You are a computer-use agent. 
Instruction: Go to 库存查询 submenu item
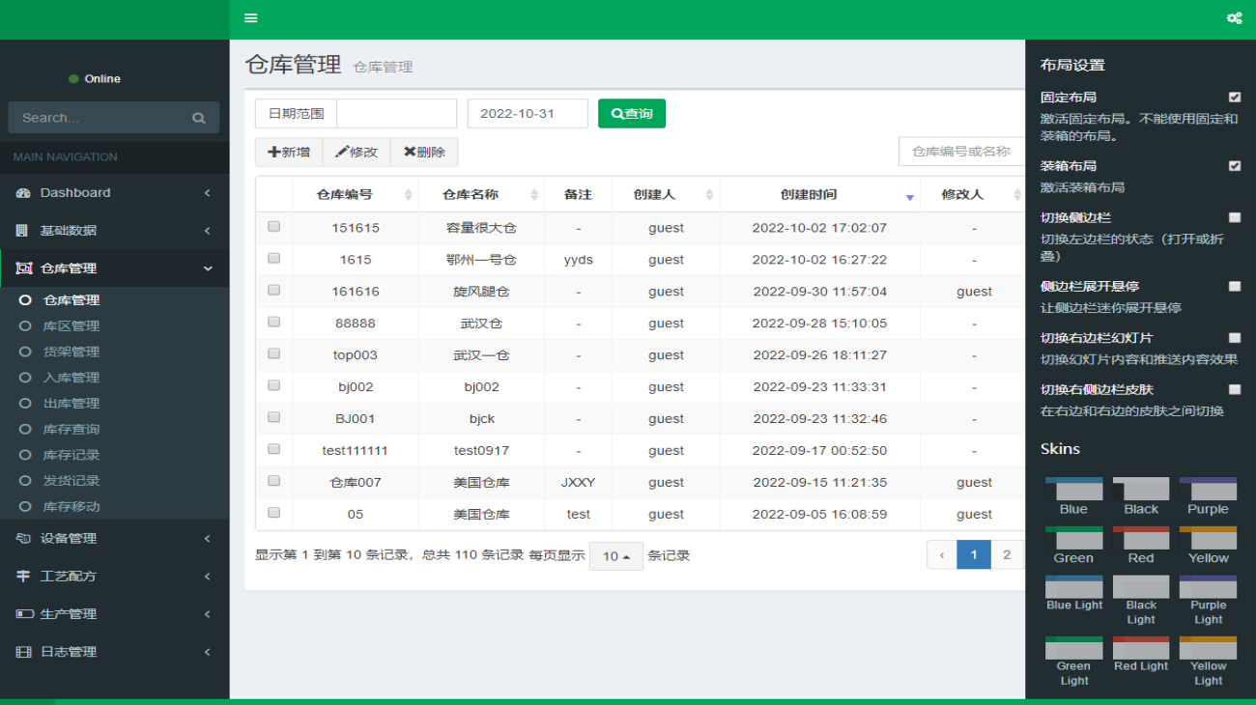tap(71, 430)
